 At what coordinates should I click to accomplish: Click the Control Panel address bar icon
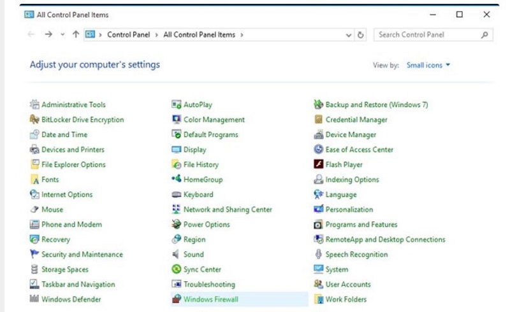(90, 34)
